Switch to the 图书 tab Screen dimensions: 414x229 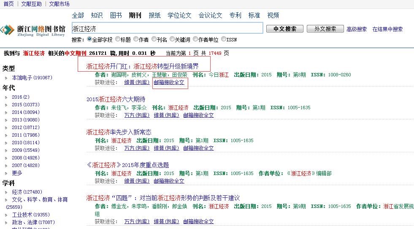116,16
